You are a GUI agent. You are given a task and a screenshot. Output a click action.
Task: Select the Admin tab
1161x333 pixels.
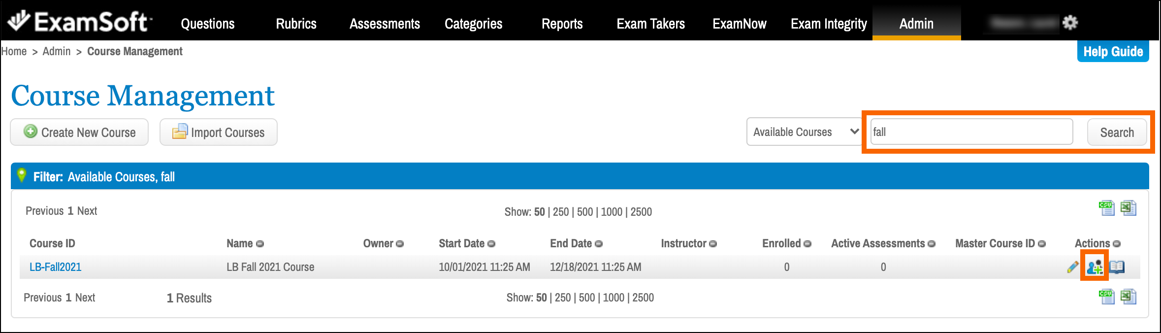tap(916, 24)
